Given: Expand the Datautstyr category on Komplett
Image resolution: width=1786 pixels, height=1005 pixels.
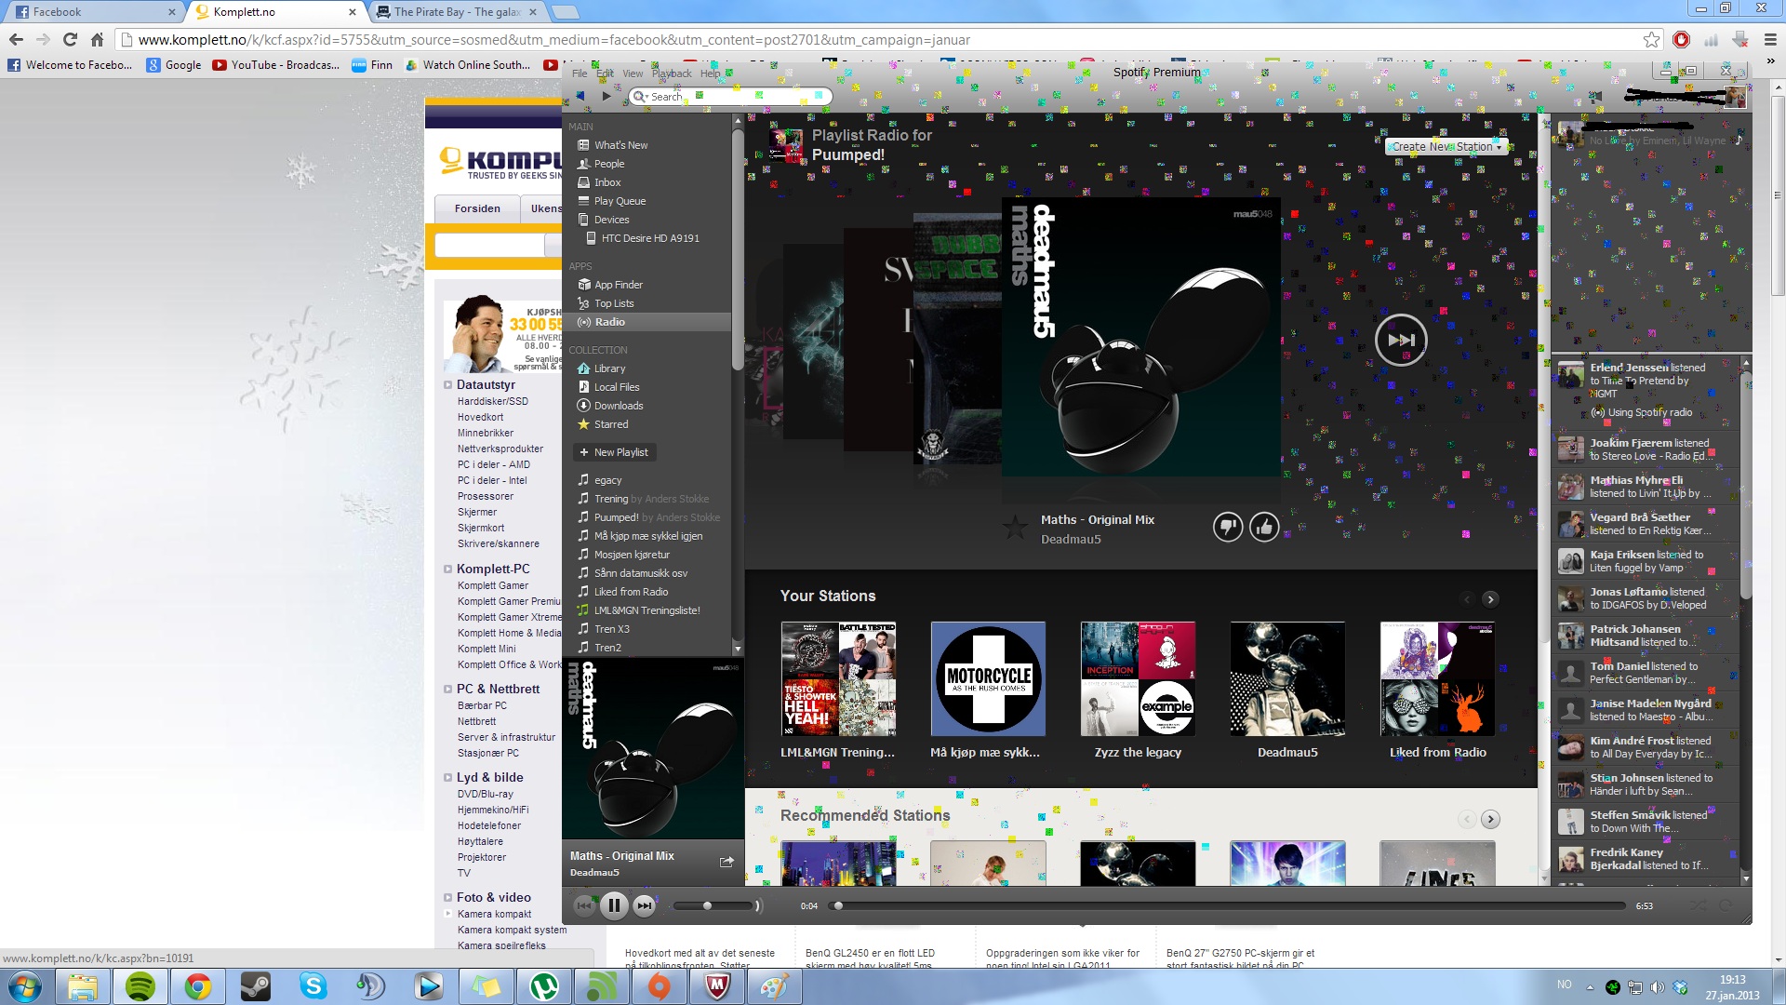Looking at the screenshot, I should click(x=447, y=384).
